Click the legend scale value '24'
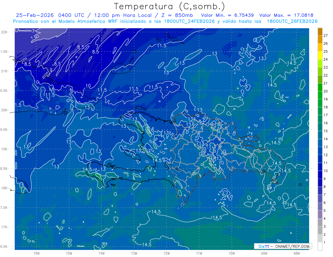The width and height of the screenshot is (333, 257). coord(326,59)
